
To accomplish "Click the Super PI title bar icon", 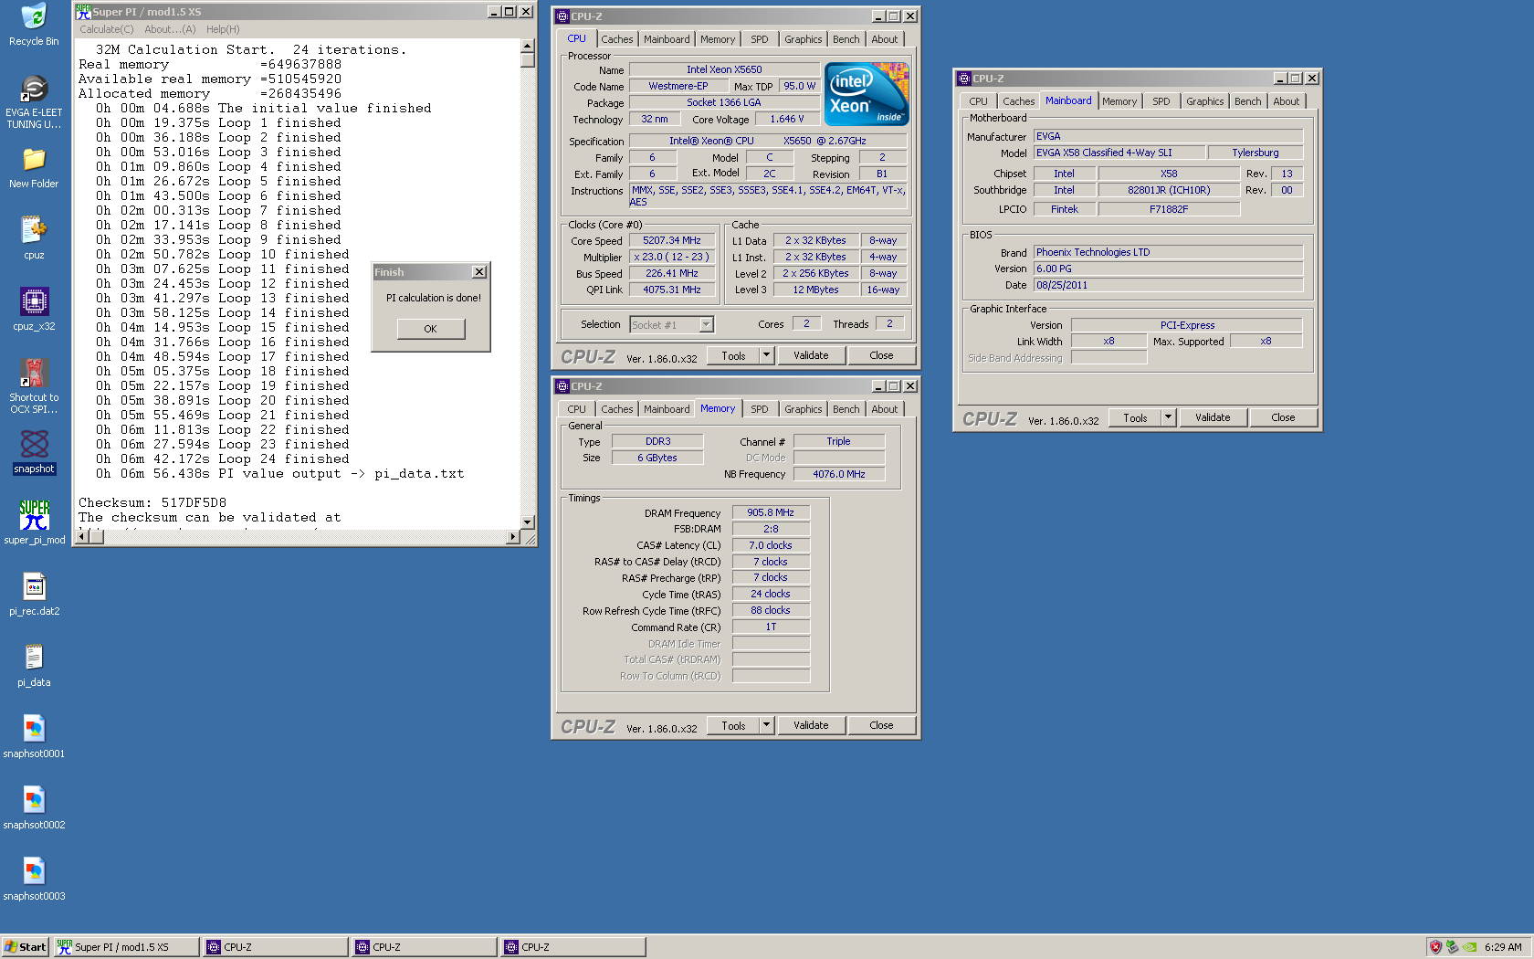I will pos(83,12).
